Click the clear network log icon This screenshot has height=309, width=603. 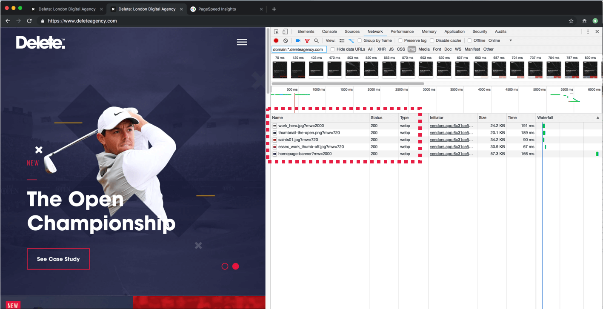(285, 40)
